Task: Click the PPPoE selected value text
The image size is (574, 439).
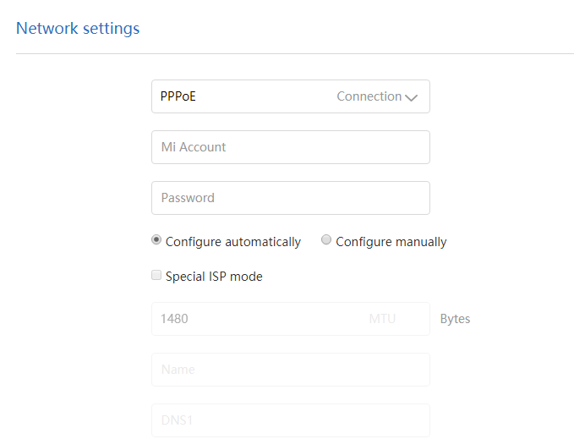Action: click(x=178, y=96)
